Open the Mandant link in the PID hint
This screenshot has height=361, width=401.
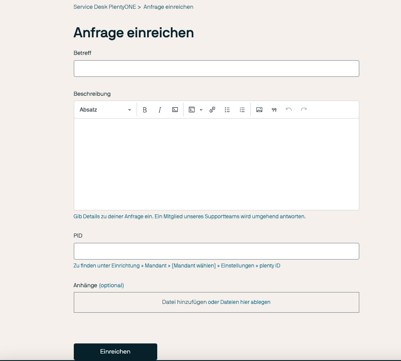pyautogui.click(x=156, y=265)
